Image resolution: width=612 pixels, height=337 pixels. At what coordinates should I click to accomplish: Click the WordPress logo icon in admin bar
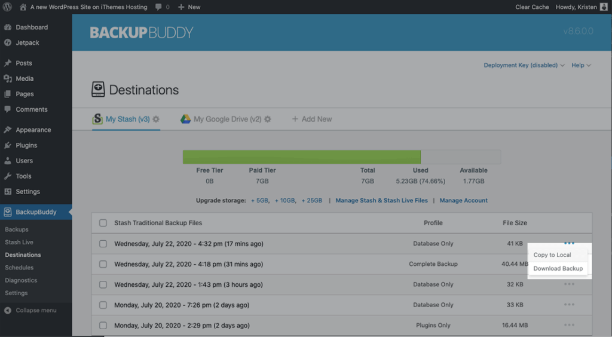tap(7, 7)
